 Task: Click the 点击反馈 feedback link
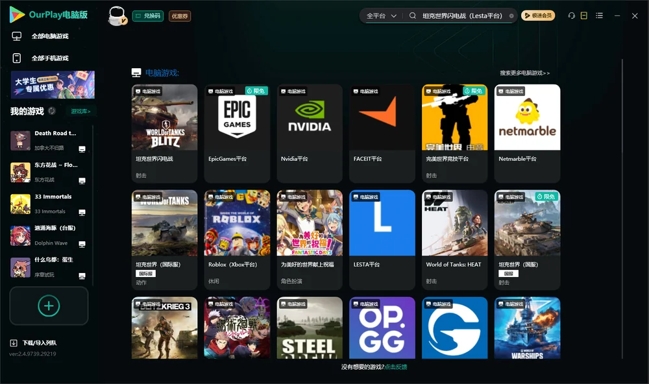pos(396,366)
